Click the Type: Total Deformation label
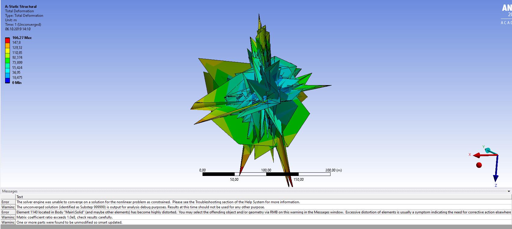The width and height of the screenshot is (512, 229). tap(24, 16)
